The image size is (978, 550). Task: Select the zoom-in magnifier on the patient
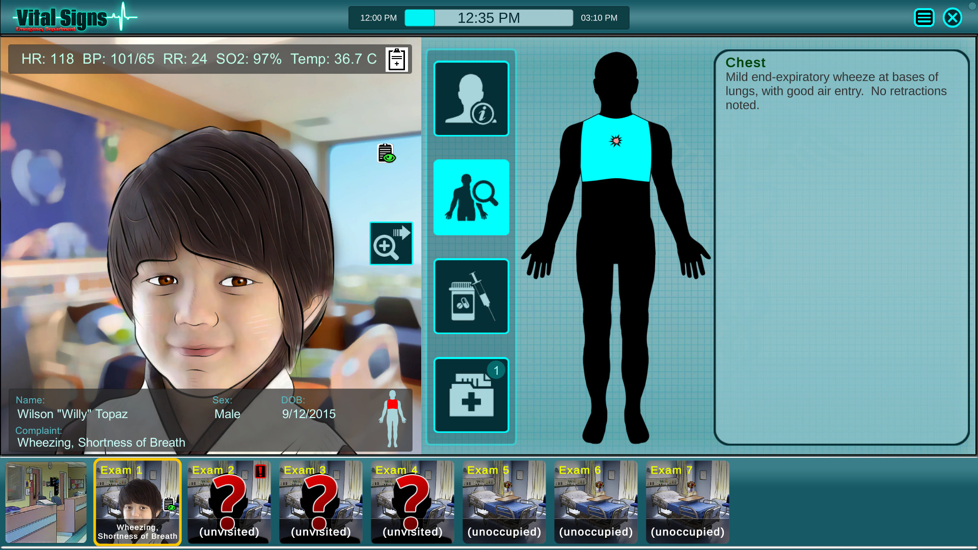391,243
